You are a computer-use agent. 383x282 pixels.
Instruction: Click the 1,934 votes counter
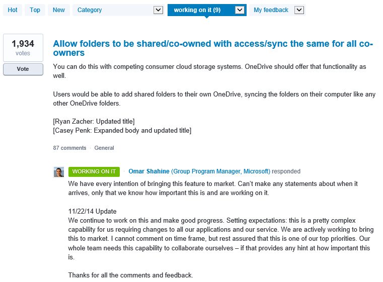[23, 48]
